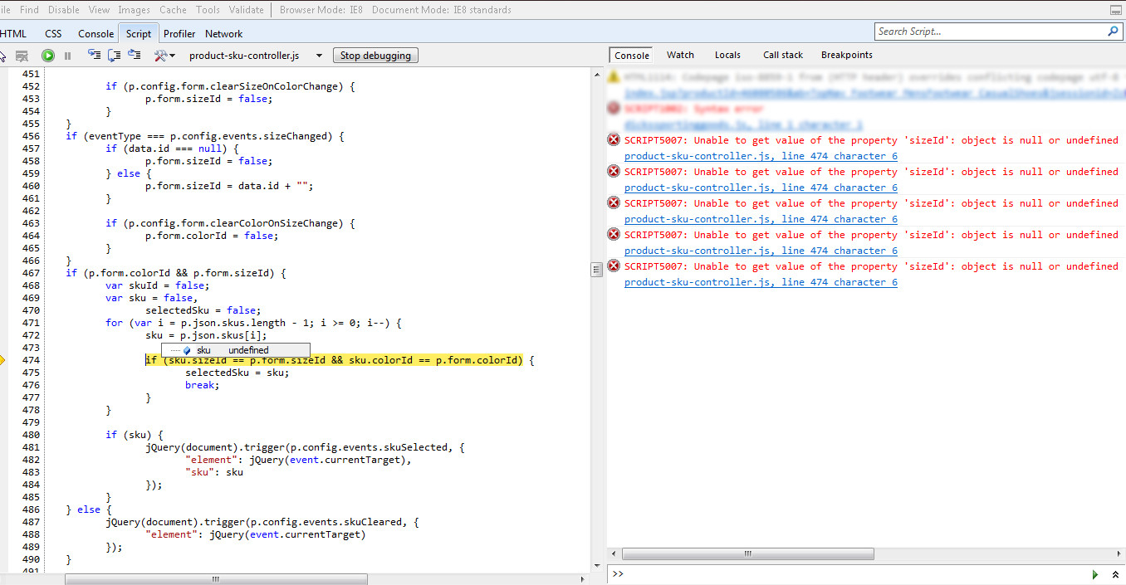Viewport: 1126px width, 585px height.
Task: Click the Step Out icon
Action: [x=135, y=56]
